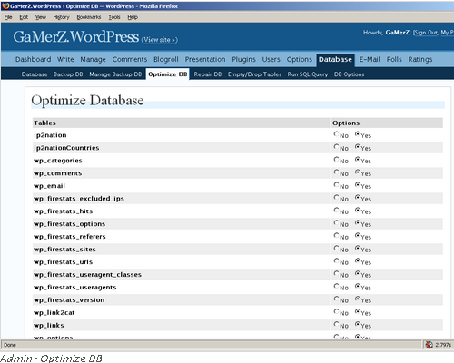Click the status bar Firebug-style icon
454x363 pixels.
[429, 345]
